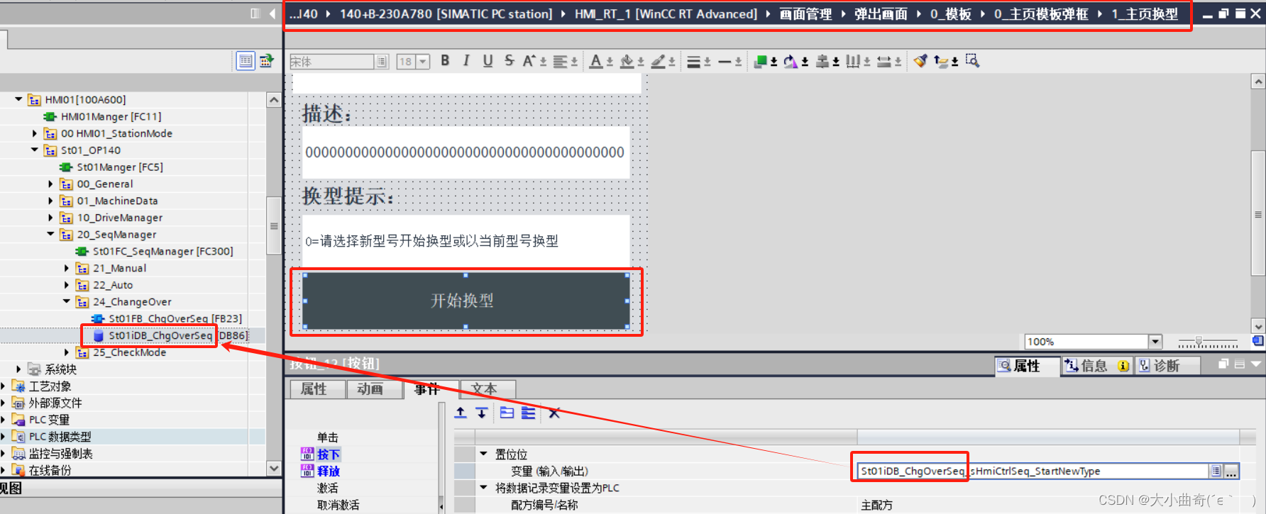Select the 按下 event
Screen dimensions: 1266x514
[x=329, y=454]
